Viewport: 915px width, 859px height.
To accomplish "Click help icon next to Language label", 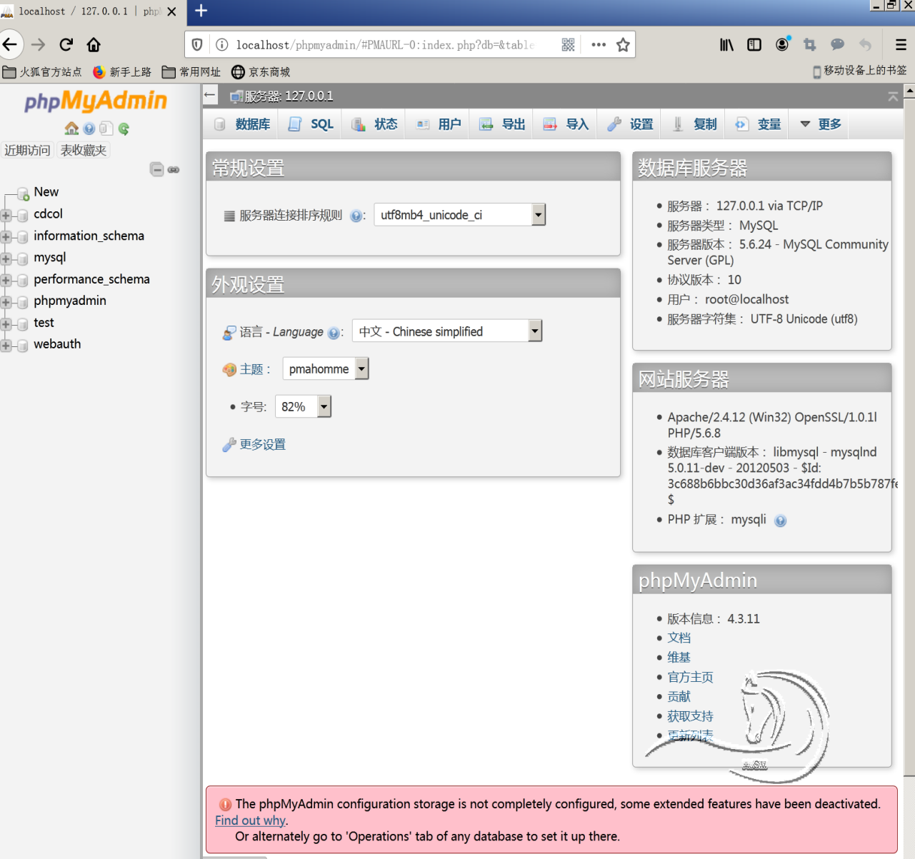I will (x=334, y=333).
